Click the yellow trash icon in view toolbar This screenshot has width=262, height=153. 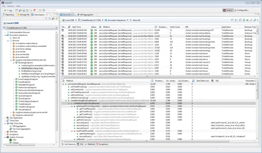pos(236,20)
